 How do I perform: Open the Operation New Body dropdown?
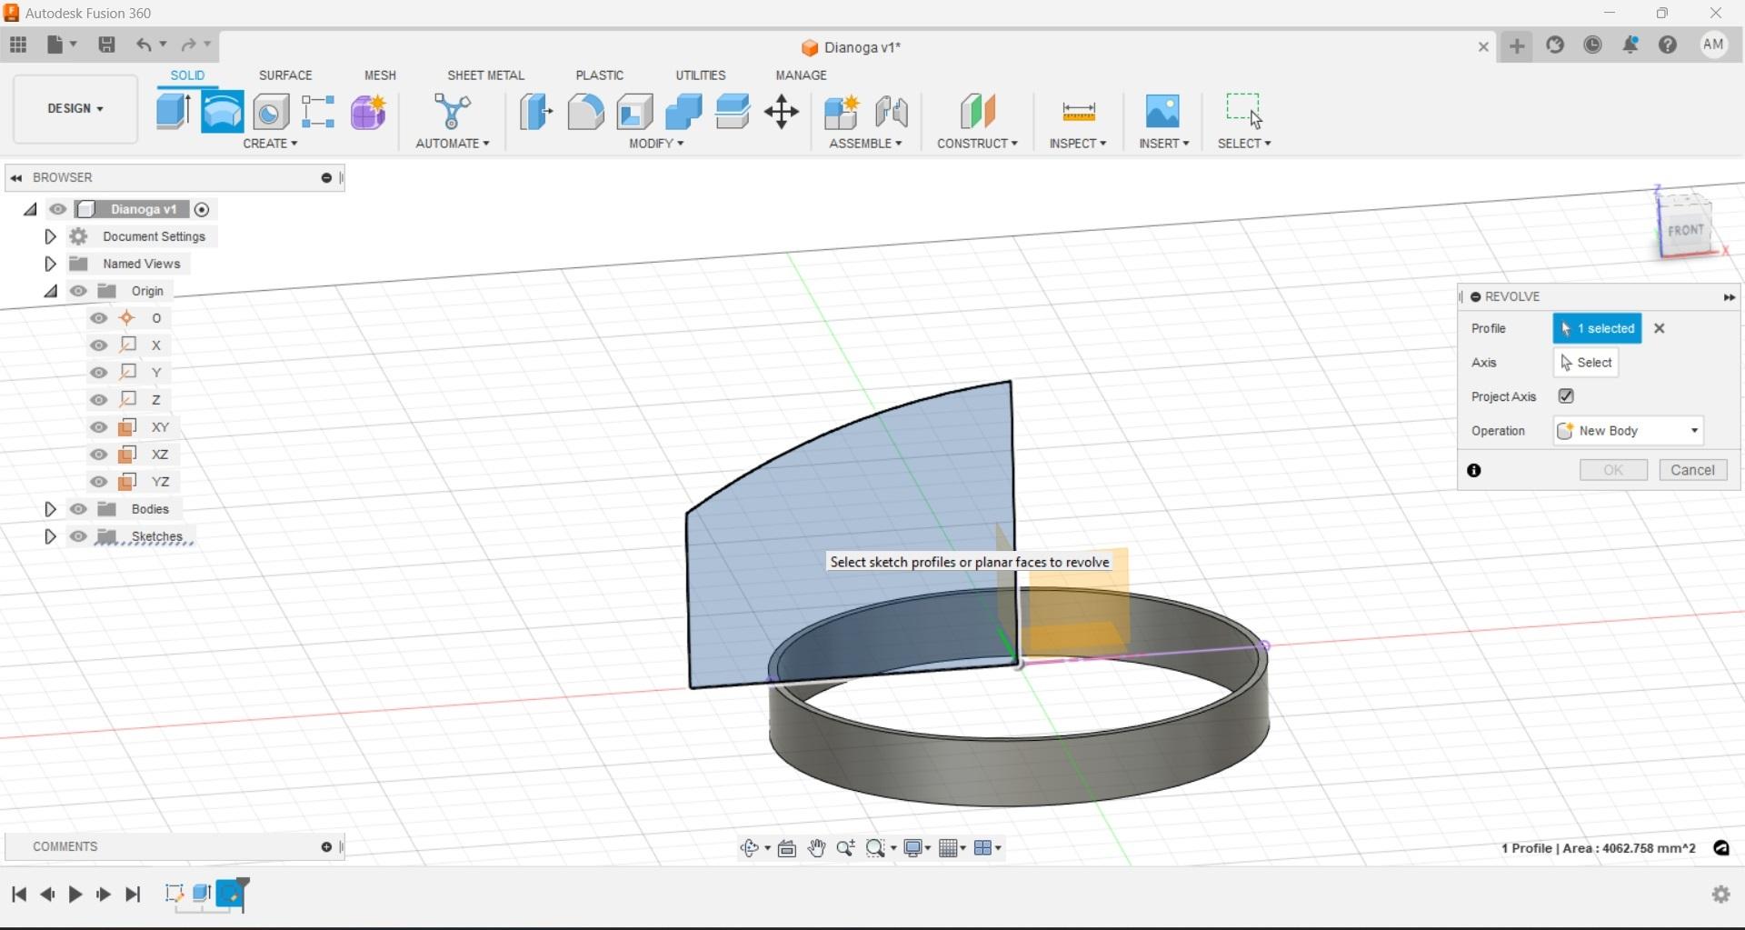1628,431
